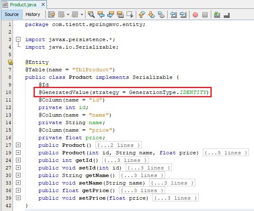The image size is (254, 211).
Task: Click the "name" column name string
Action: (98, 115)
